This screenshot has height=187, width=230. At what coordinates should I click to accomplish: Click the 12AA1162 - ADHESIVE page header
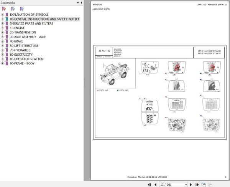[211, 5]
